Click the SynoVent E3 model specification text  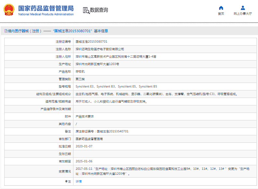point(85,87)
